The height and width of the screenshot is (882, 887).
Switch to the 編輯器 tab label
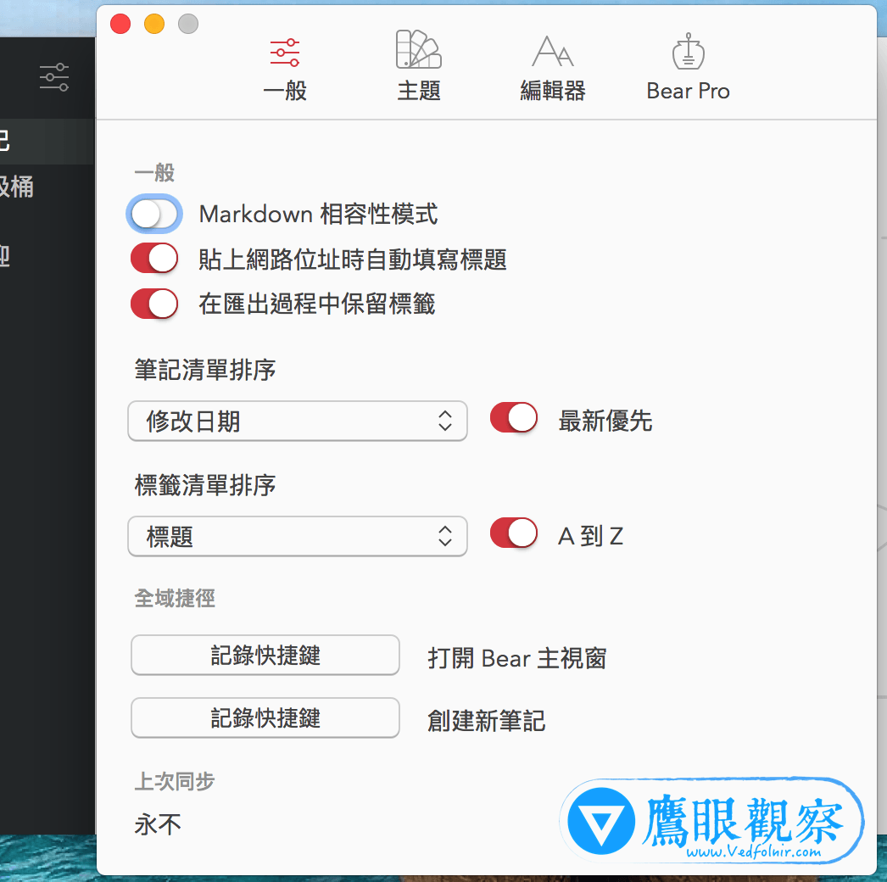pyautogui.click(x=553, y=91)
